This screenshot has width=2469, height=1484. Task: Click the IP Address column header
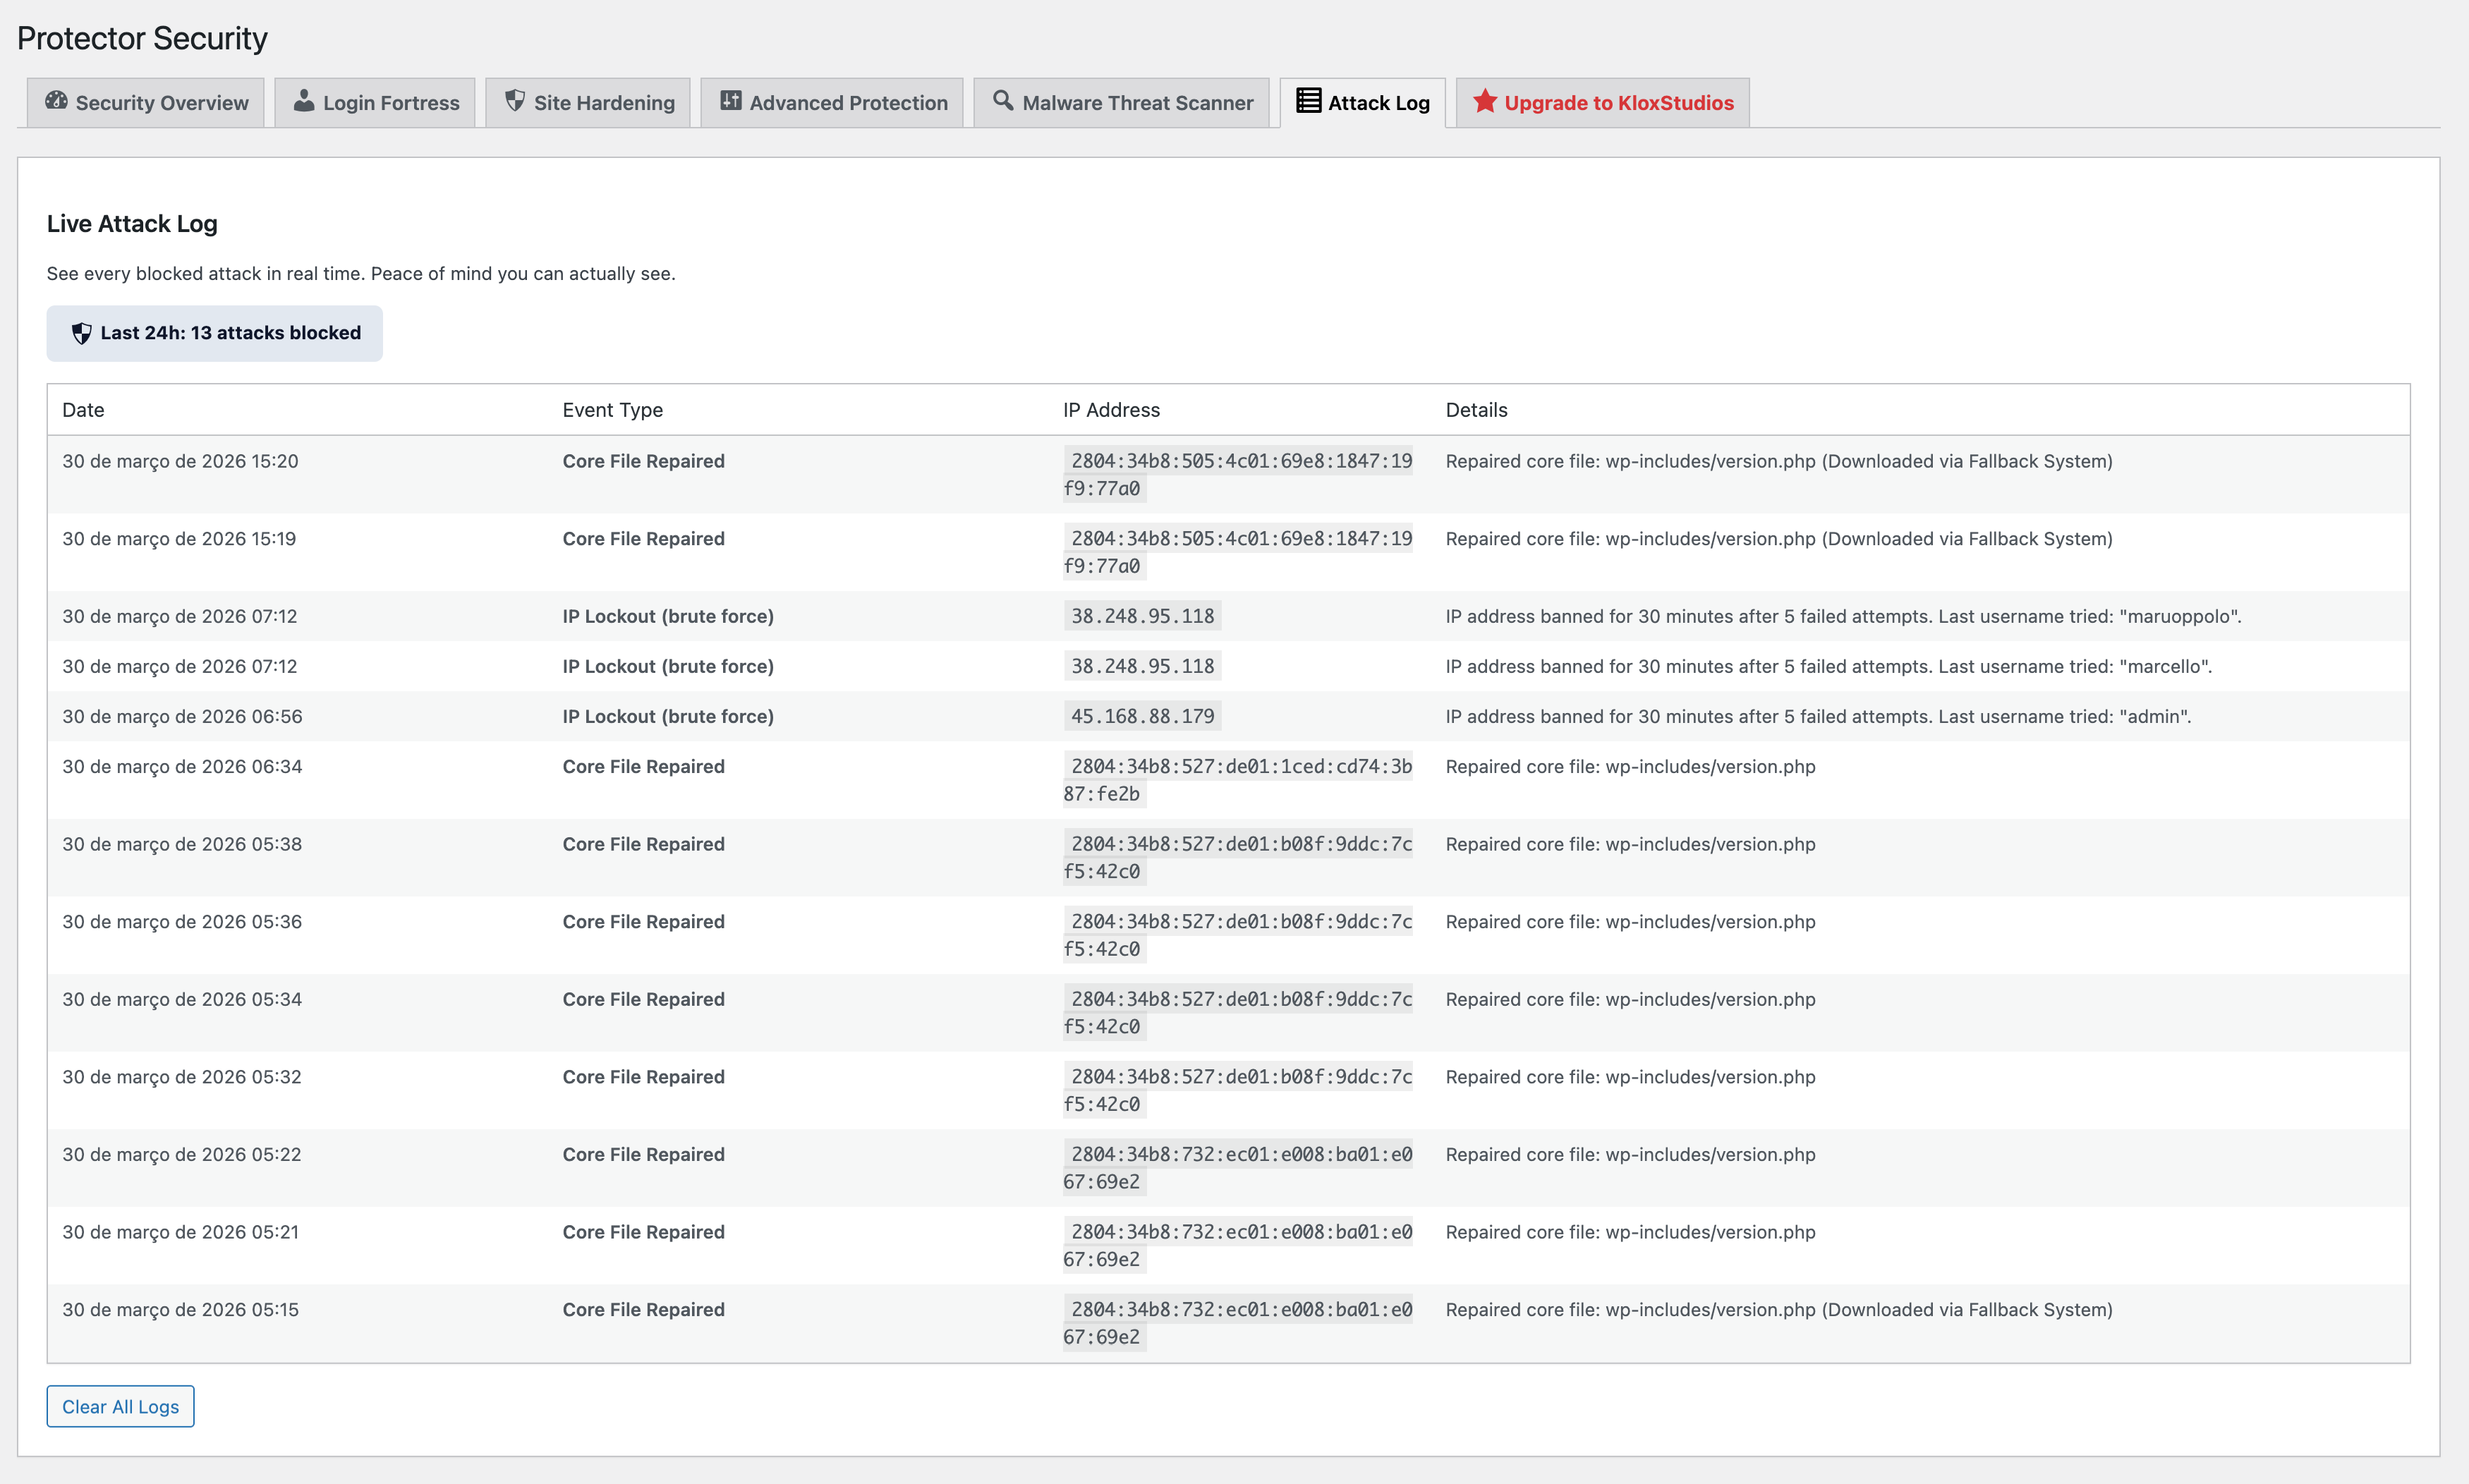tap(1111, 410)
